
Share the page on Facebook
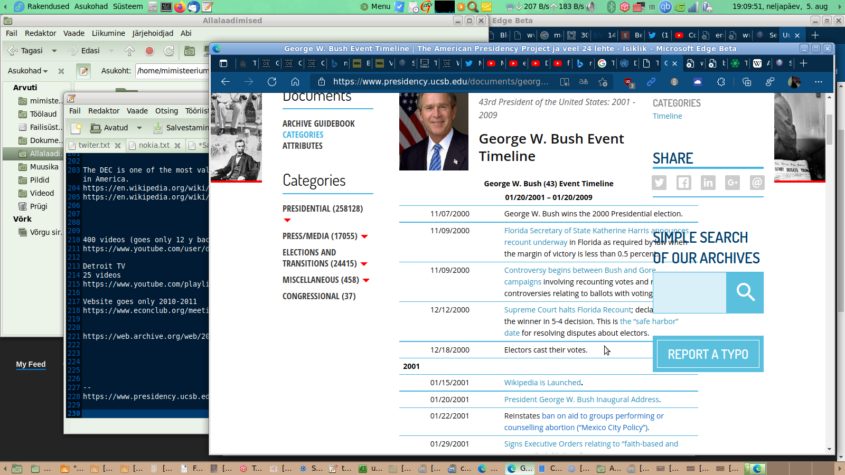click(x=683, y=183)
